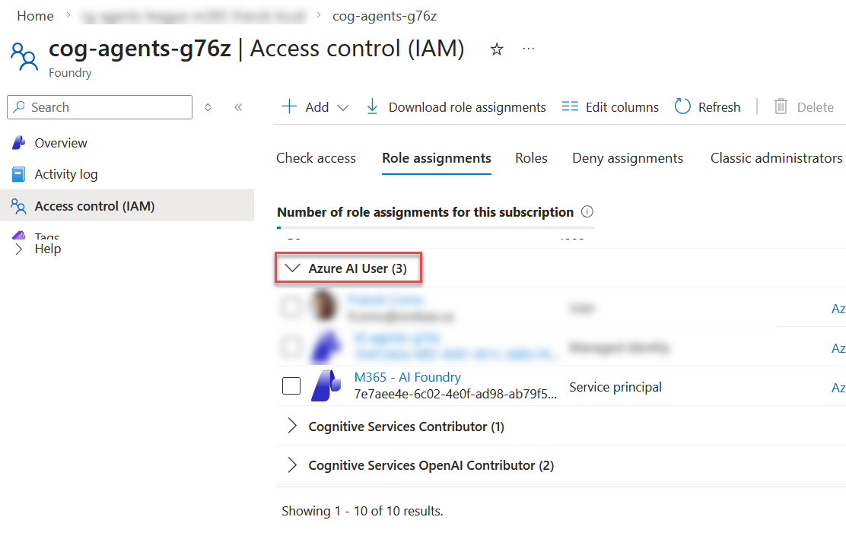846x555 pixels.
Task: Check the M365 - AI Foundry checkbox
Action: [x=291, y=386]
